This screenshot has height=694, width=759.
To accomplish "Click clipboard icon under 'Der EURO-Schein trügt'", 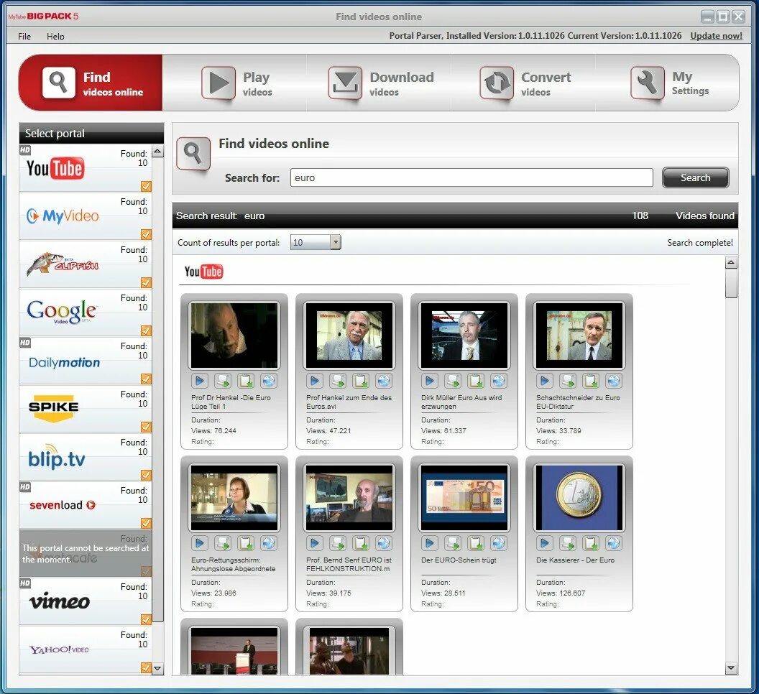I will pyautogui.click(x=475, y=543).
